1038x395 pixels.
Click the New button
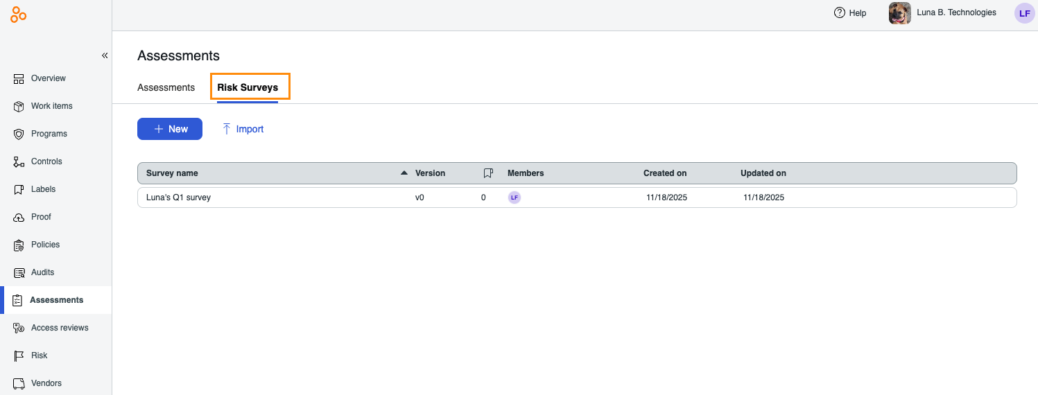click(x=170, y=129)
